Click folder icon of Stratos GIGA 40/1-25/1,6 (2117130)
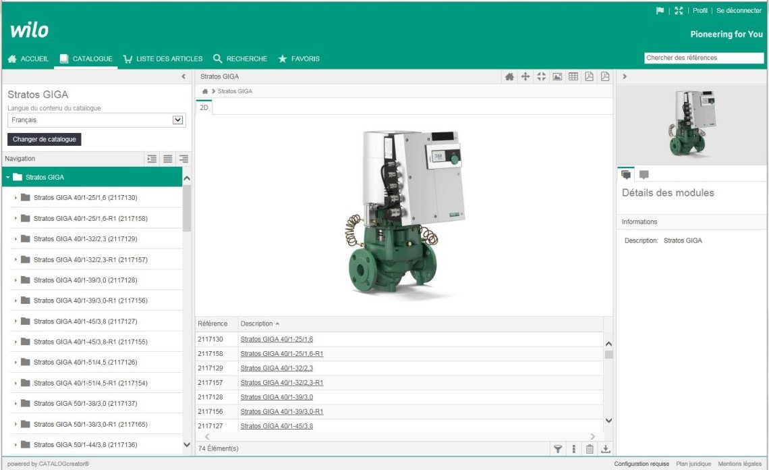 coord(26,197)
